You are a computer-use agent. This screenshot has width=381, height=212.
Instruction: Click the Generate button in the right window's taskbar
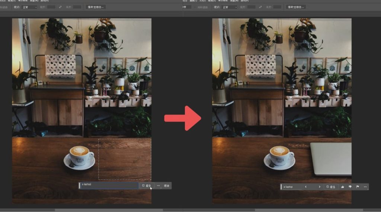331,187
